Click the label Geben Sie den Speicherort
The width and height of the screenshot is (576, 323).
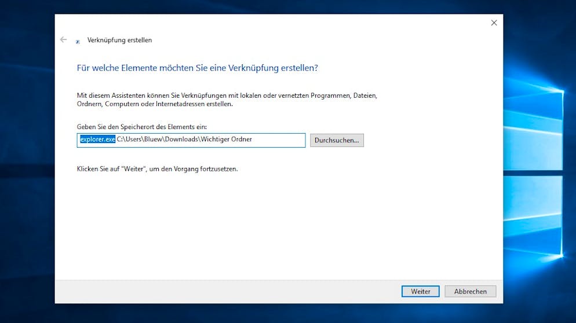pos(142,127)
